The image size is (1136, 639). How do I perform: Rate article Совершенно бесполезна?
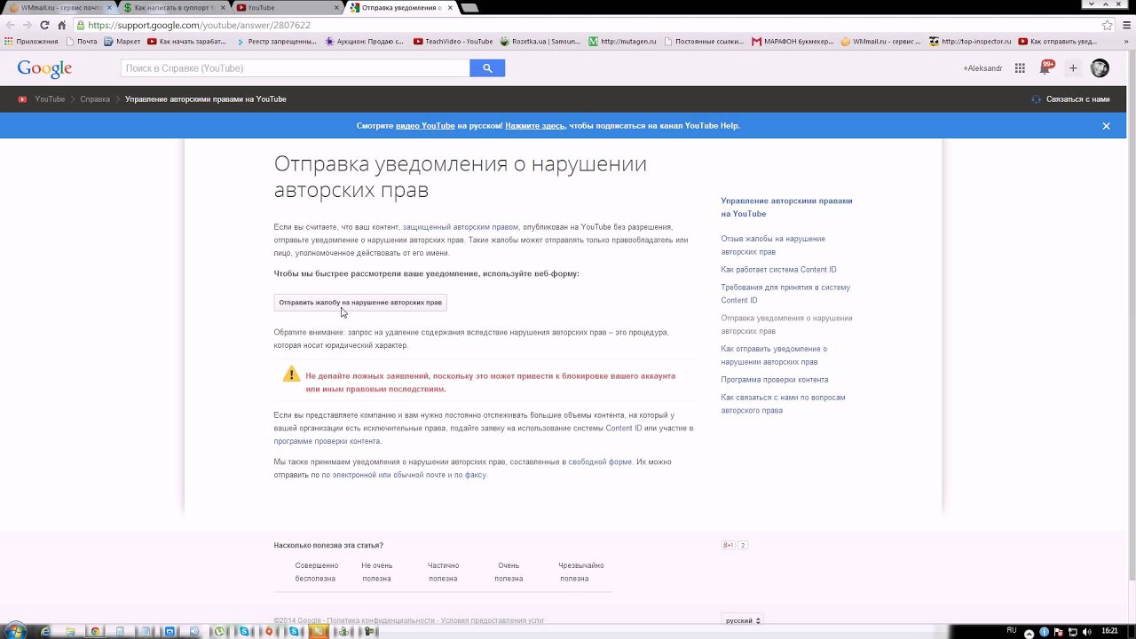coord(316,572)
